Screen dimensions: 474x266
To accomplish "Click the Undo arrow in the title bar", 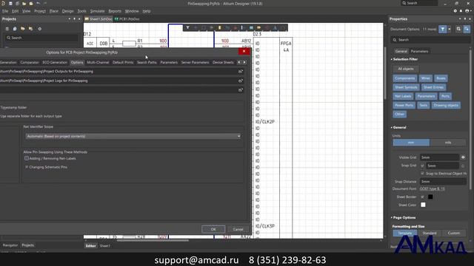I will pyautogui.click(x=38, y=3).
